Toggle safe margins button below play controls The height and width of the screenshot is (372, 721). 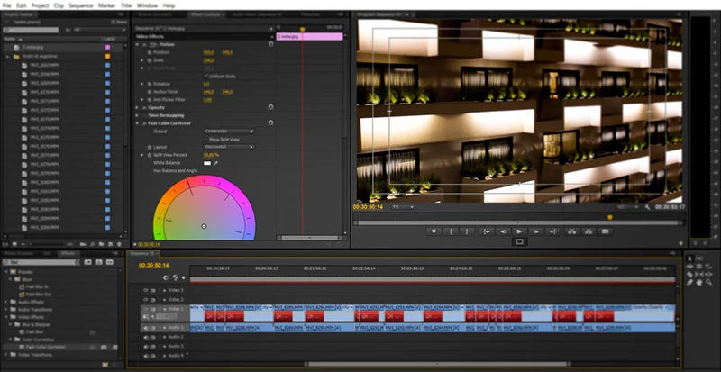[x=520, y=241]
